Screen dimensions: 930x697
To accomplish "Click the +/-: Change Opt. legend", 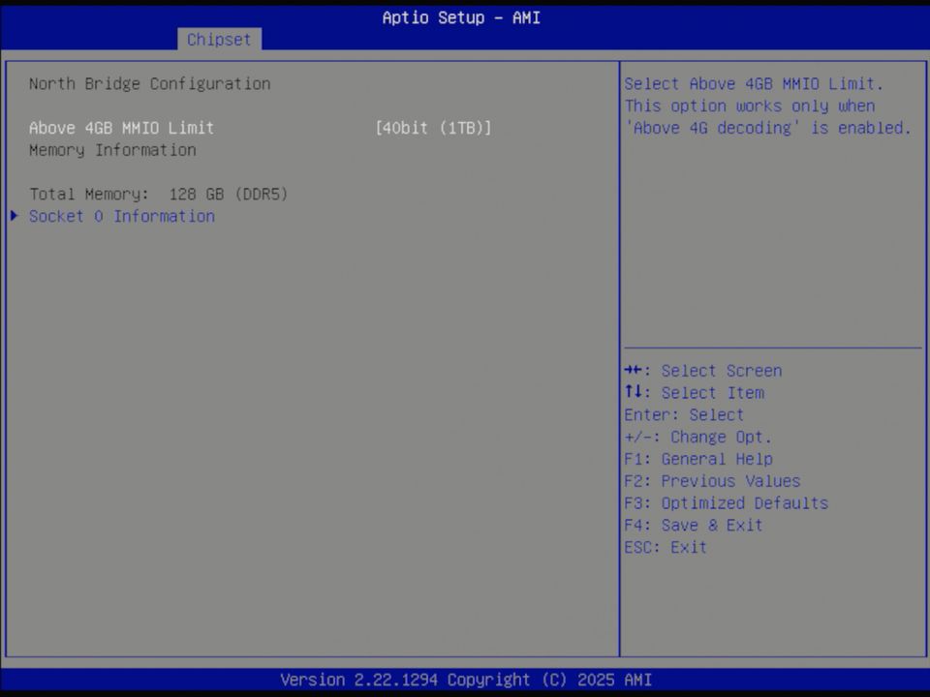I will tap(698, 437).
